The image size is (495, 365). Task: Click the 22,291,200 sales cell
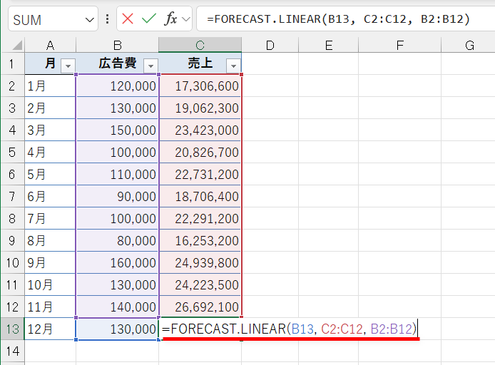click(x=200, y=218)
